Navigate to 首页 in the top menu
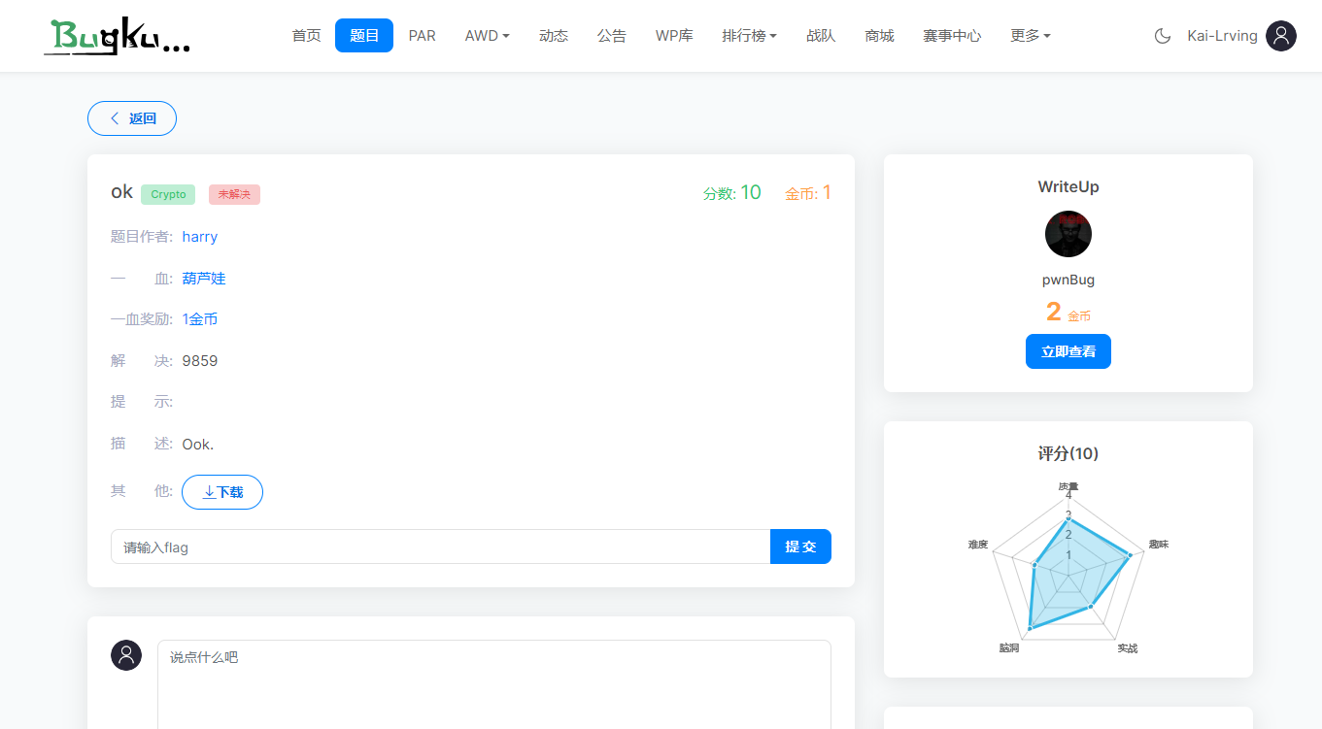 coord(306,35)
